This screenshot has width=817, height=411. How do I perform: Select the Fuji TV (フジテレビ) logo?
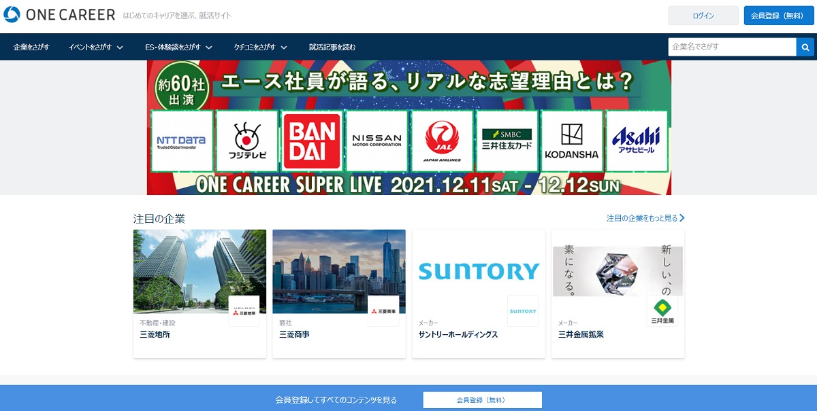[246, 141]
